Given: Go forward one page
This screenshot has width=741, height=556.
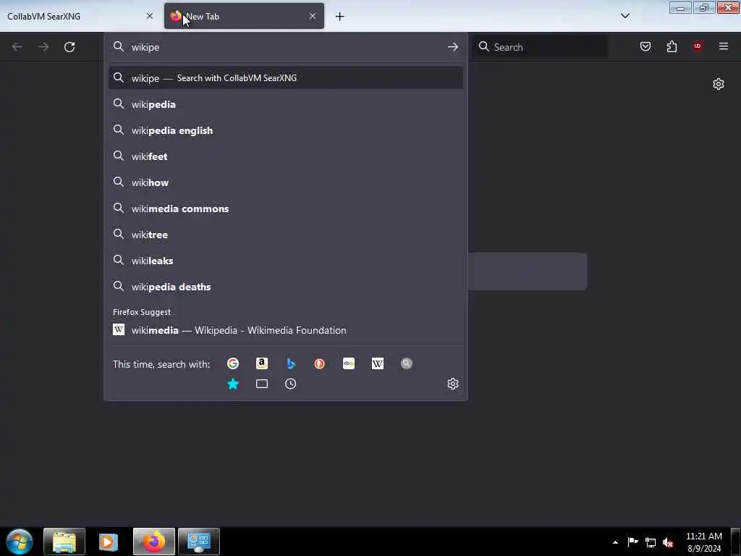Looking at the screenshot, I should click(43, 47).
